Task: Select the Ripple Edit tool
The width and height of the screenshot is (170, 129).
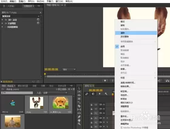Action: (79, 95)
